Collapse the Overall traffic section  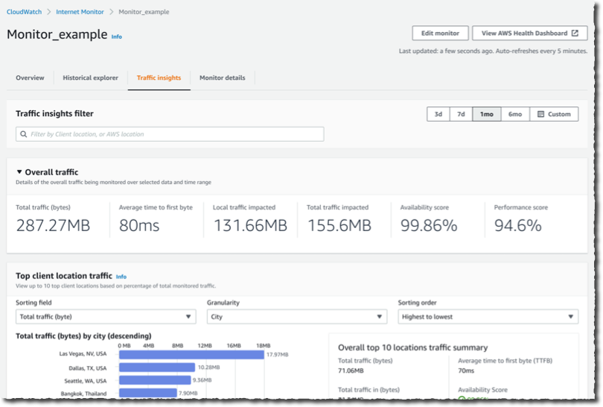(x=20, y=172)
